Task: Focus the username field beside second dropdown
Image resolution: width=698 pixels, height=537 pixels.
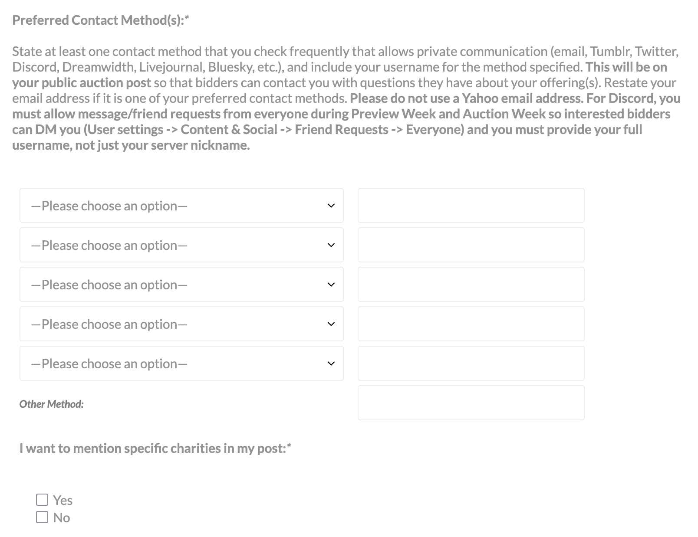Action: [x=471, y=245]
